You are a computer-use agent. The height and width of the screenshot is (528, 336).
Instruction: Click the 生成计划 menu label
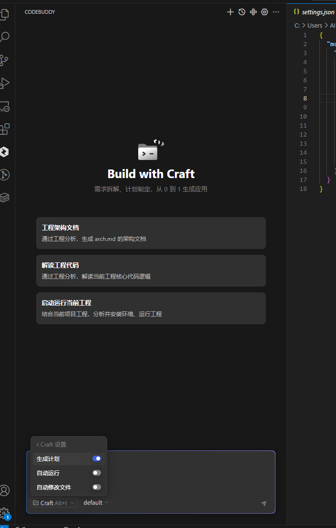48,459
